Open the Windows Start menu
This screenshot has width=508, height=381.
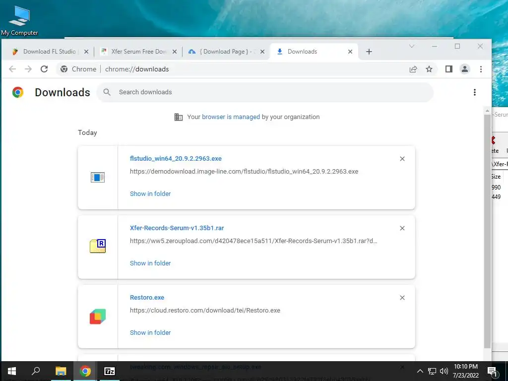(12, 371)
